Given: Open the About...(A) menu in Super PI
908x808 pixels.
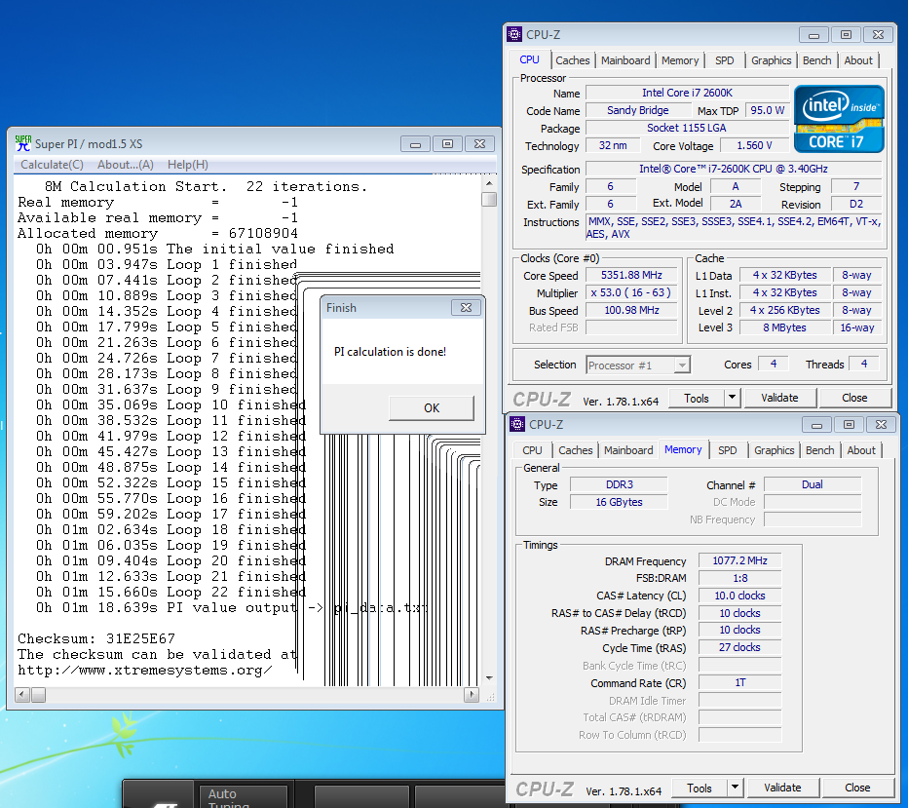Looking at the screenshot, I should point(126,165).
